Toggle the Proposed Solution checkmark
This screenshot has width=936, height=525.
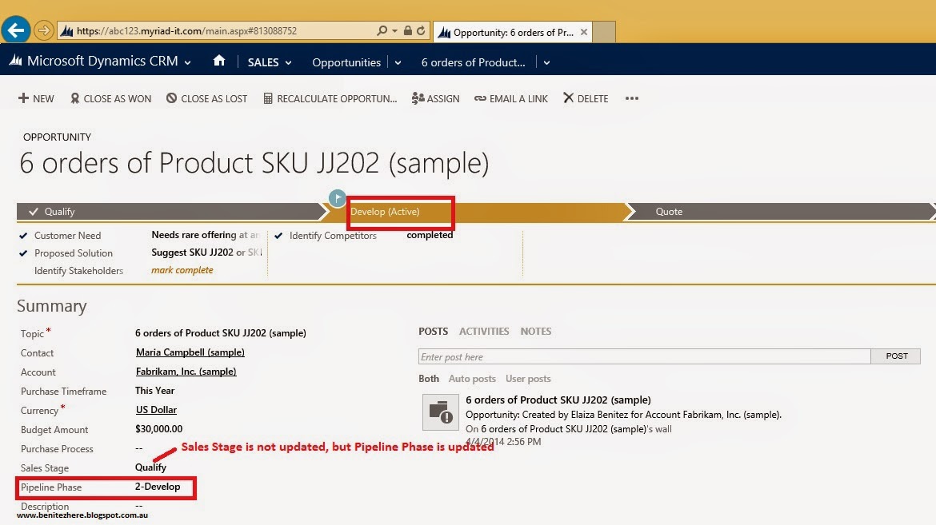point(23,253)
